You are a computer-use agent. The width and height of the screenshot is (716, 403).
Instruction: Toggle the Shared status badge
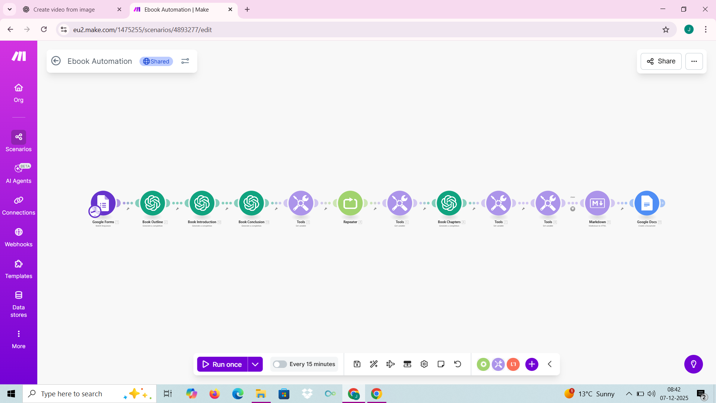156,61
